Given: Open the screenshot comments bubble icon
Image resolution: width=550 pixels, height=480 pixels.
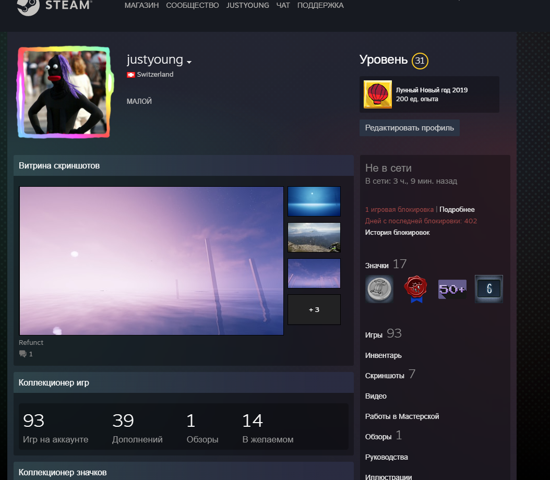Looking at the screenshot, I should (23, 354).
